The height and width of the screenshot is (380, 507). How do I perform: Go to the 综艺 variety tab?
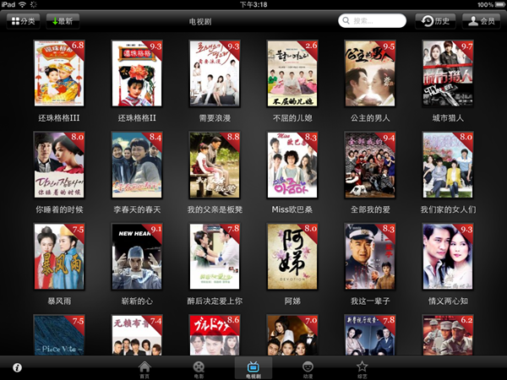click(x=362, y=370)
